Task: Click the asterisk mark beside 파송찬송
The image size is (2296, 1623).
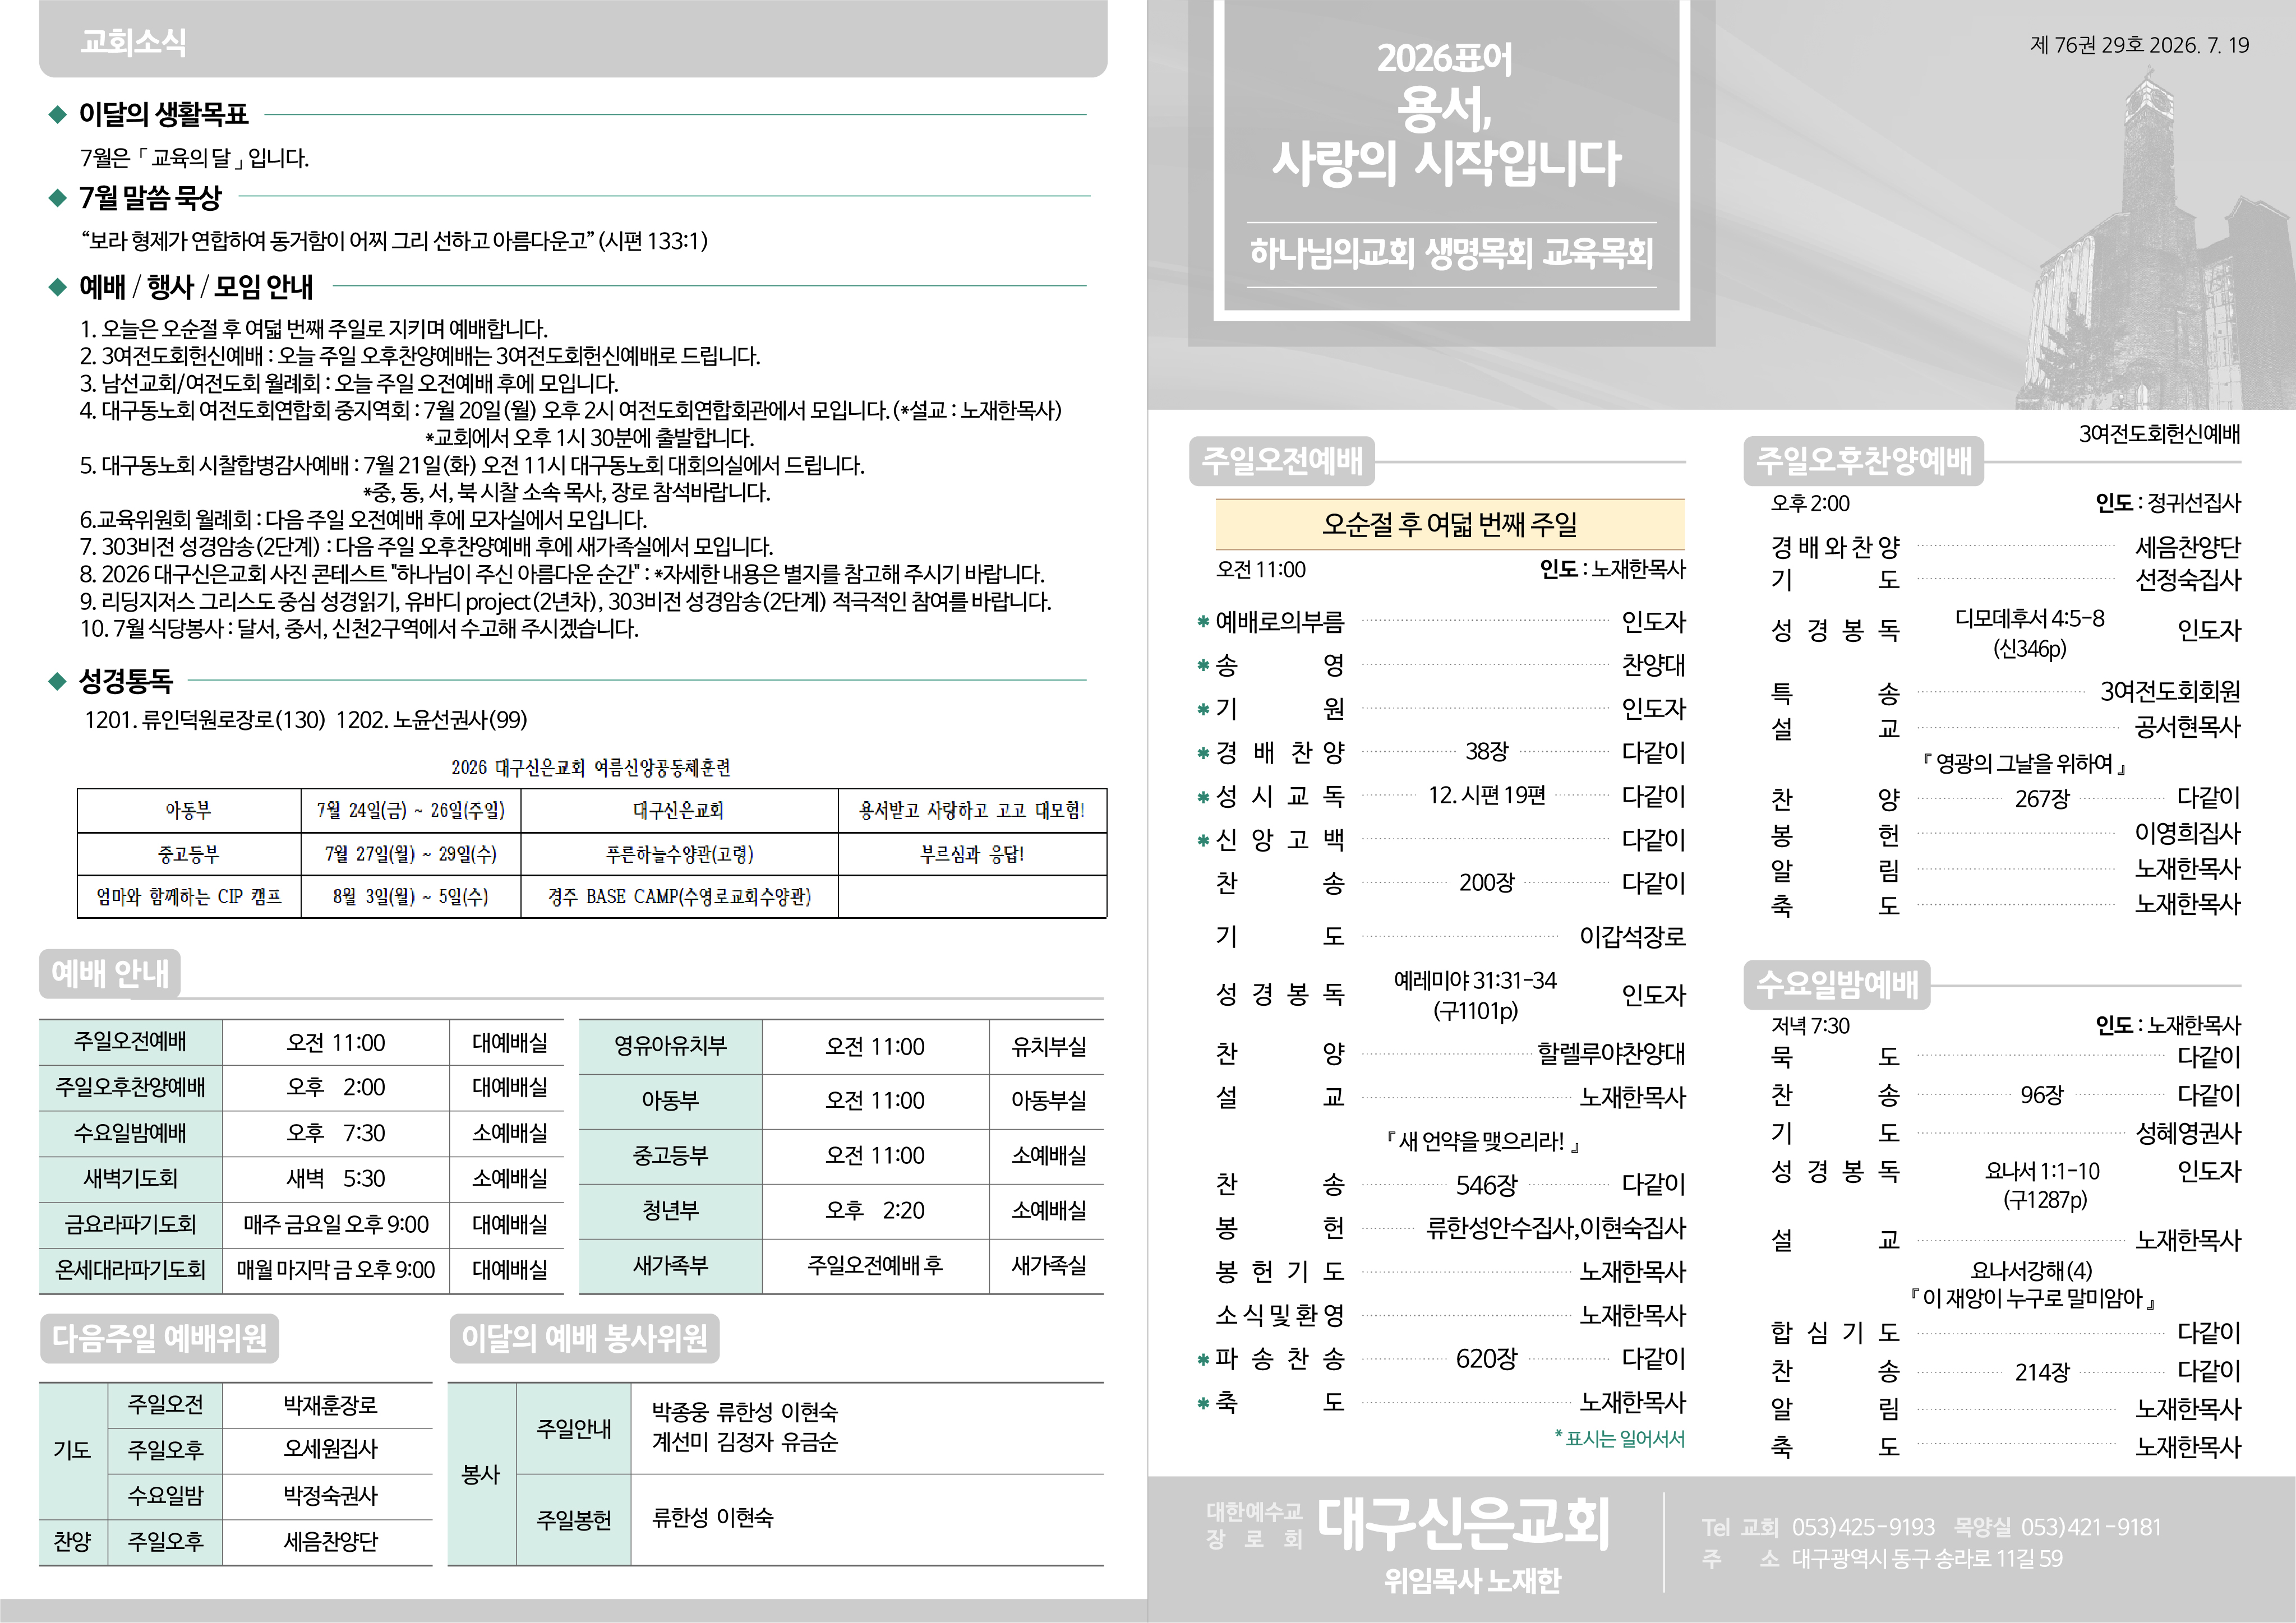Action: (x=1204, y=1360)
